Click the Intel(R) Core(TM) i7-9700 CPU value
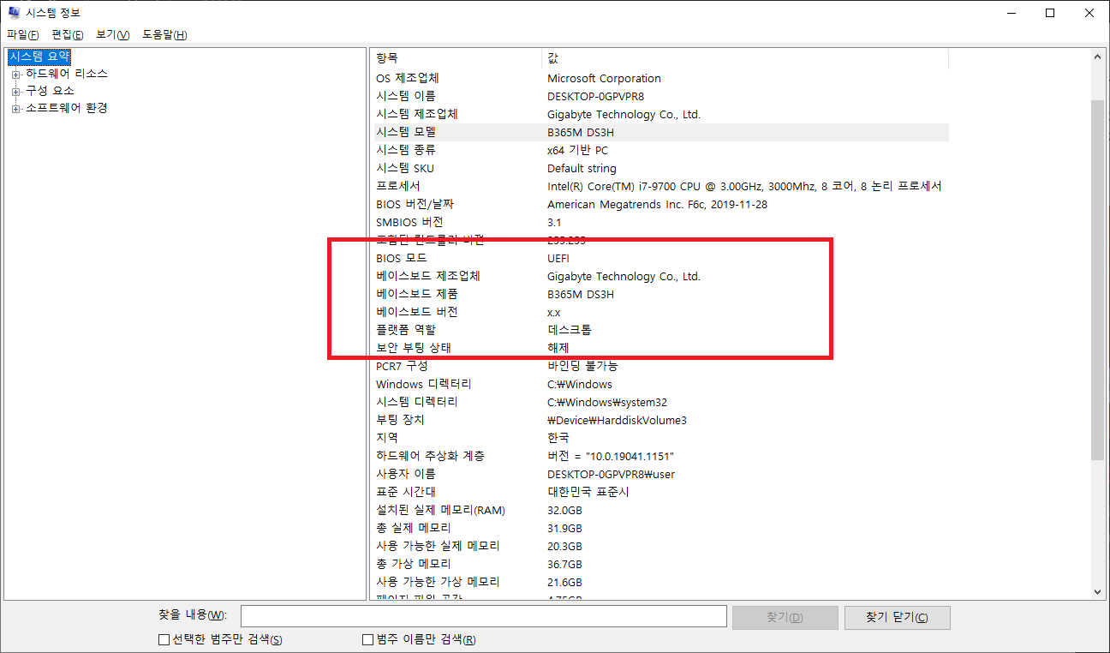The height and width of the screenshot is (653, 1110). (744, 186)
